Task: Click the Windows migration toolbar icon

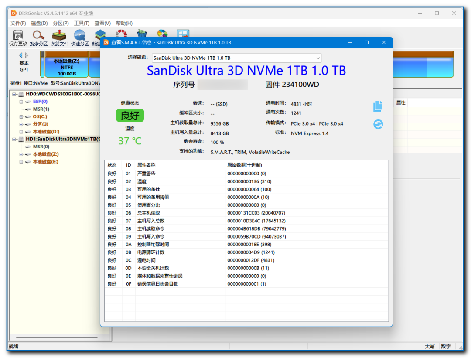Action: [x=183, y=33]
